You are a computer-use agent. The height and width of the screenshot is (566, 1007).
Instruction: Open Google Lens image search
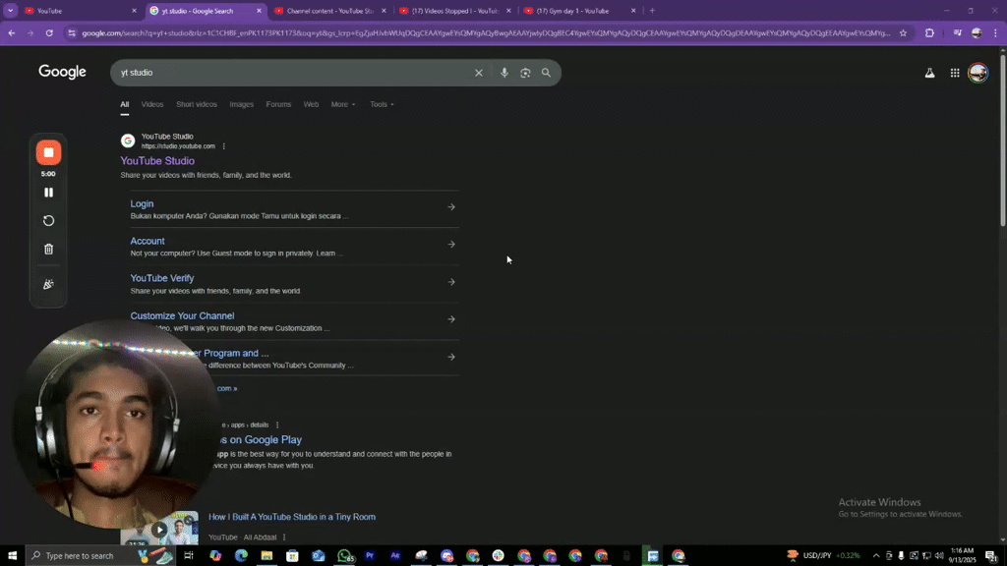coord(525,73)
